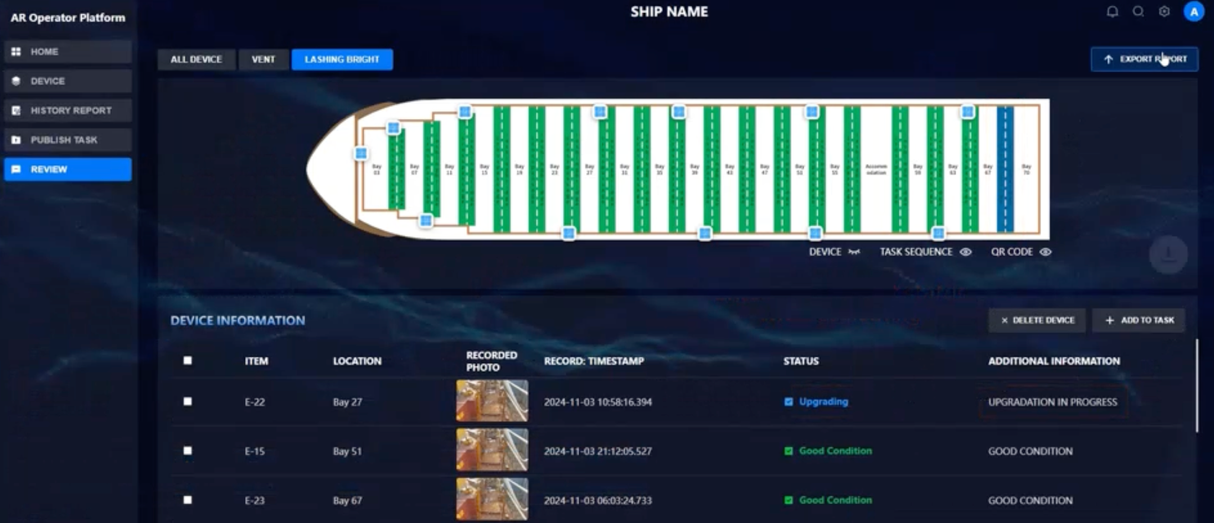This screenshot has height=523, width=1214.
Task: Open DEVICE in the sidebar
Action: click(x=68, y=81)
